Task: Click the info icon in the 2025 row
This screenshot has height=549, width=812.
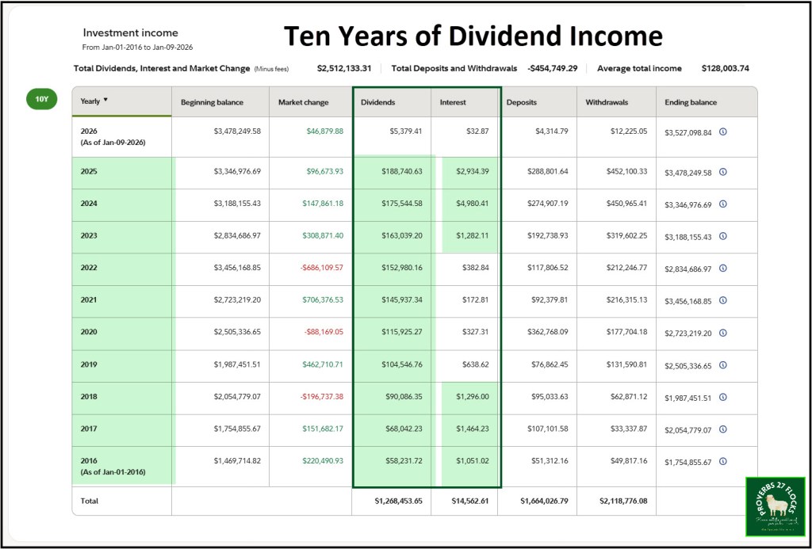Action: [x=722, y=172]
